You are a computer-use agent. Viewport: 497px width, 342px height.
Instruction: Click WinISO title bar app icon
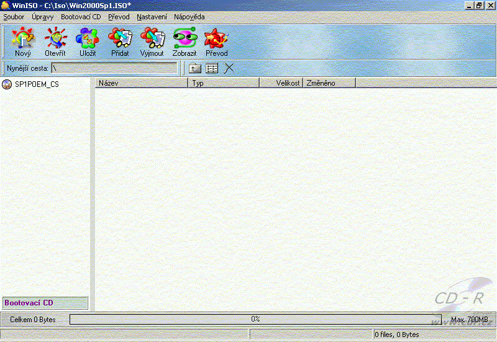pos(6,5)
